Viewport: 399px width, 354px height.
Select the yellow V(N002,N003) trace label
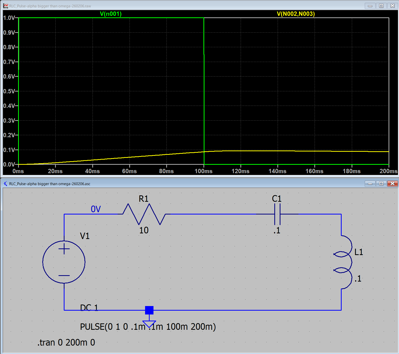coord(296,14)
